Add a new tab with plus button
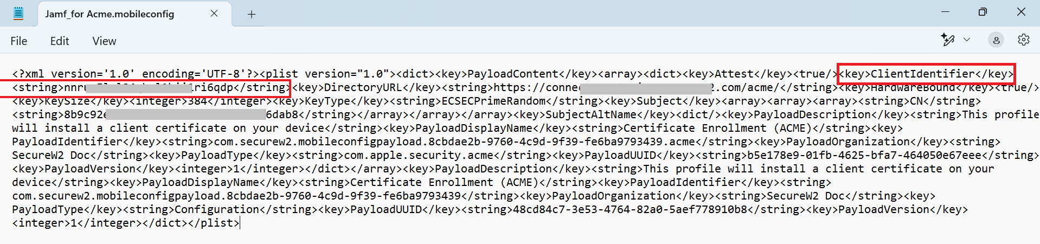The height and width of the screenshot is (244, 1040). point(251,15)
